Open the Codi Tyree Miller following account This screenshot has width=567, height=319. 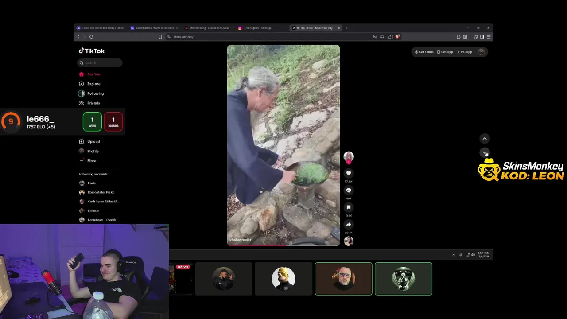click(99, 202)
